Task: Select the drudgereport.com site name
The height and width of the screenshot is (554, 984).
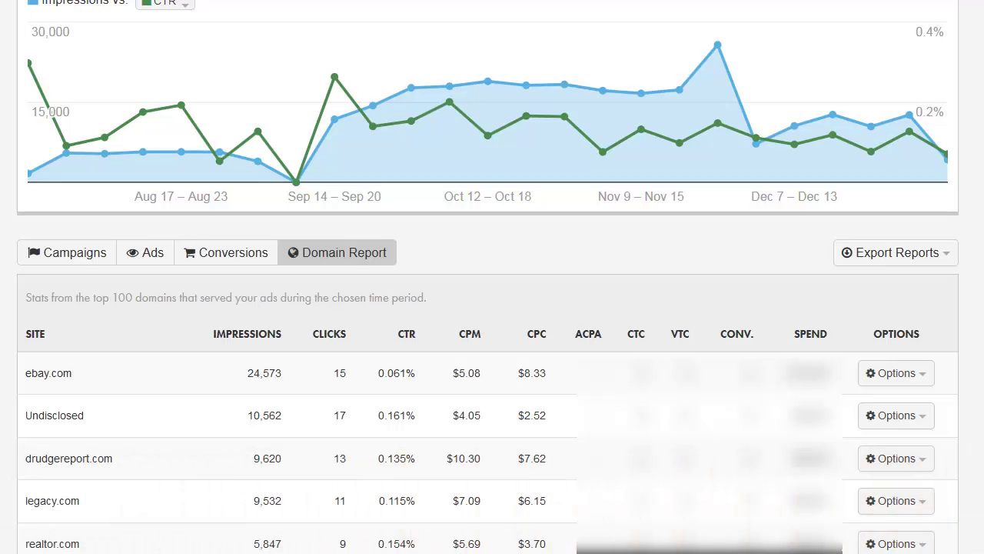Action: (69, 459)
